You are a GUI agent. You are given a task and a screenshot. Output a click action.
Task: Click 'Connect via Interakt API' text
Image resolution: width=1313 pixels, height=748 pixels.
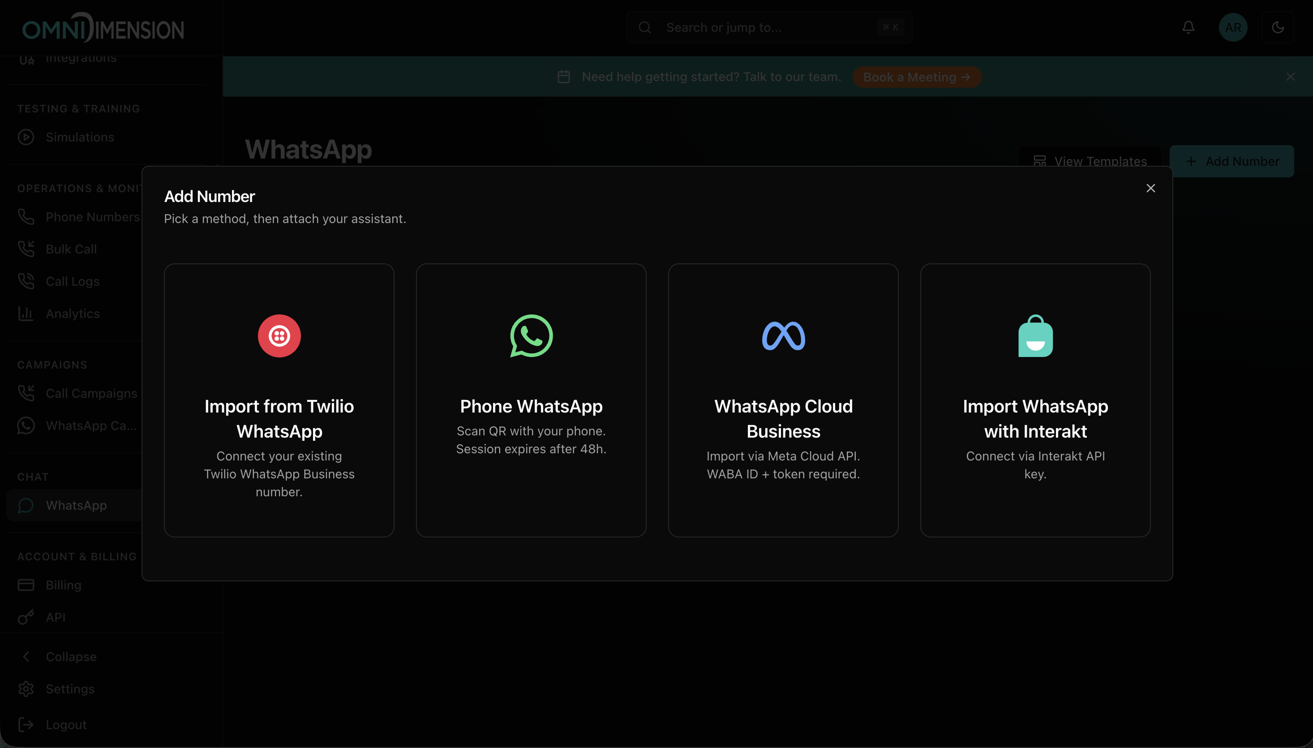pyautogui.click(x=1035, y=456)
